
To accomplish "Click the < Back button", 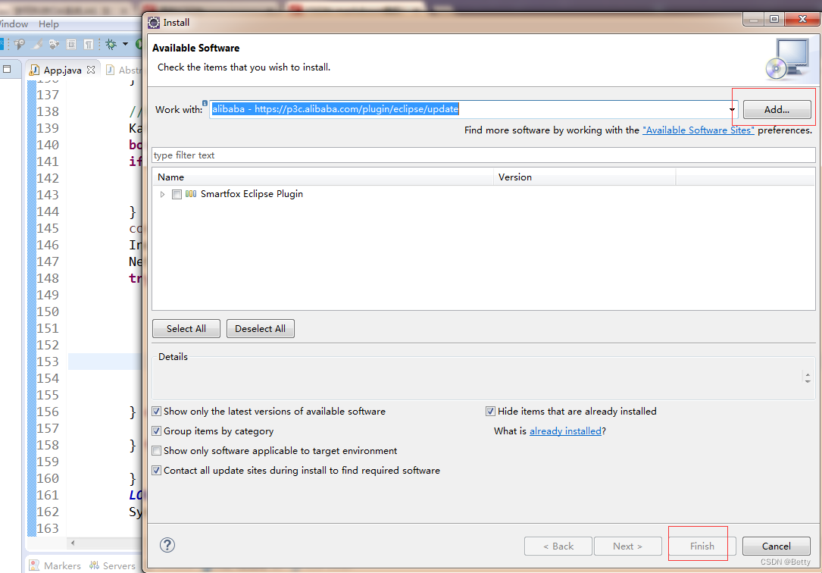I will [x=558, y=546].
